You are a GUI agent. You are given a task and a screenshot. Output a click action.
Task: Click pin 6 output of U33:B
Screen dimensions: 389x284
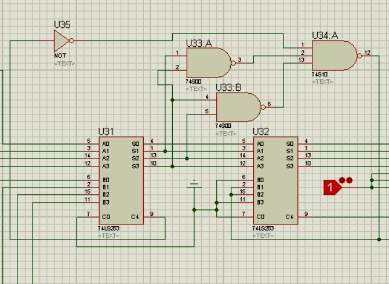tap(270, 107)
